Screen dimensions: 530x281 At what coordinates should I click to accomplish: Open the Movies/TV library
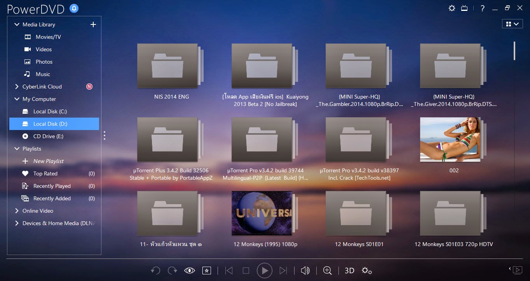tap(48, 37)
